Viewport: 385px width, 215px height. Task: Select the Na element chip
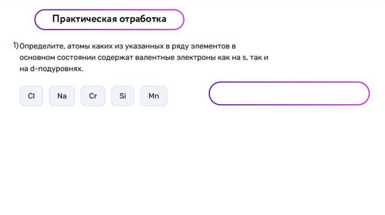coord(62,96)
